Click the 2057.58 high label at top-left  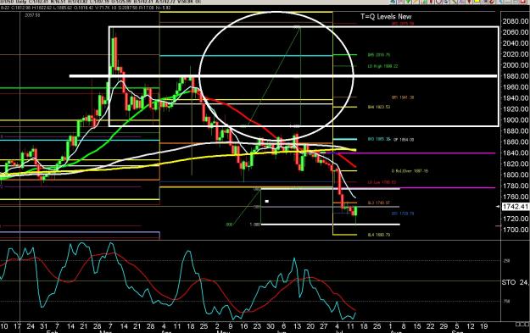click(32, 15)
